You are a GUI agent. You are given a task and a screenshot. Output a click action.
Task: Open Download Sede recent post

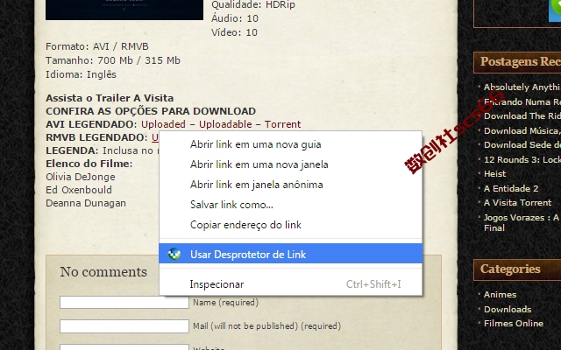point(522,145)
